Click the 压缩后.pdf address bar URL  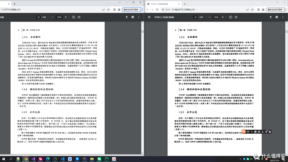183,10
